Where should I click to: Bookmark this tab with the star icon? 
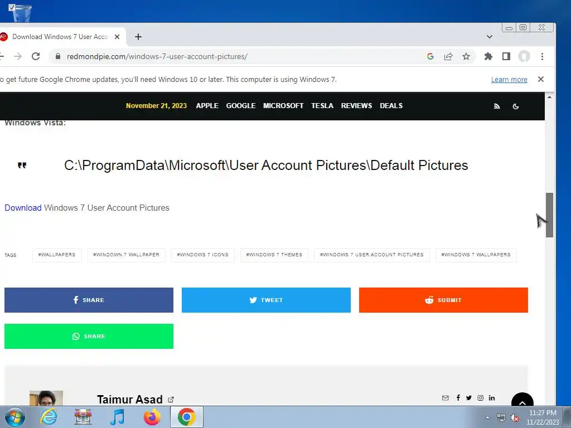click(x=466, y=56)
